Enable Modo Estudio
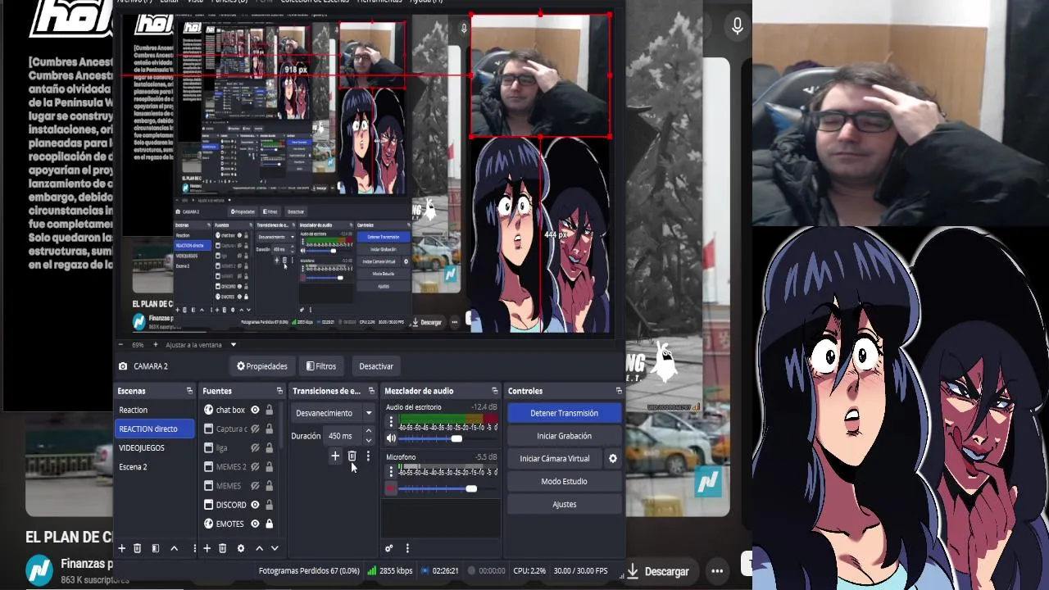Screen dimensions: 1049x590 564,482
